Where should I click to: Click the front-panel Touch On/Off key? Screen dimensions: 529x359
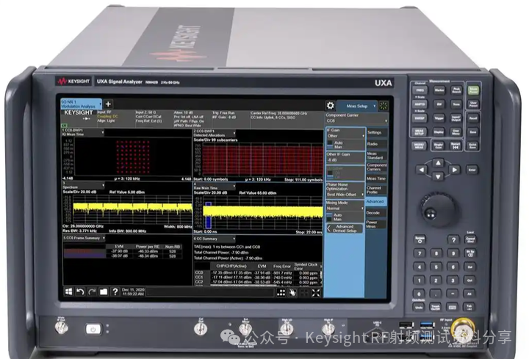pyautogui.click(x=436, y=307)
